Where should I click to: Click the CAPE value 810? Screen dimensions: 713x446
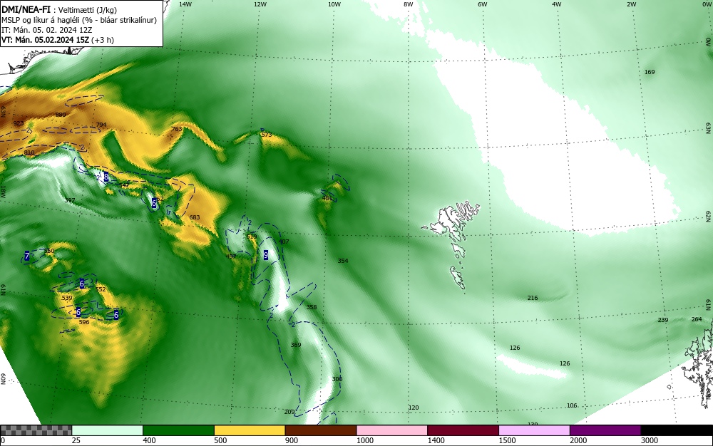[29, 152]
